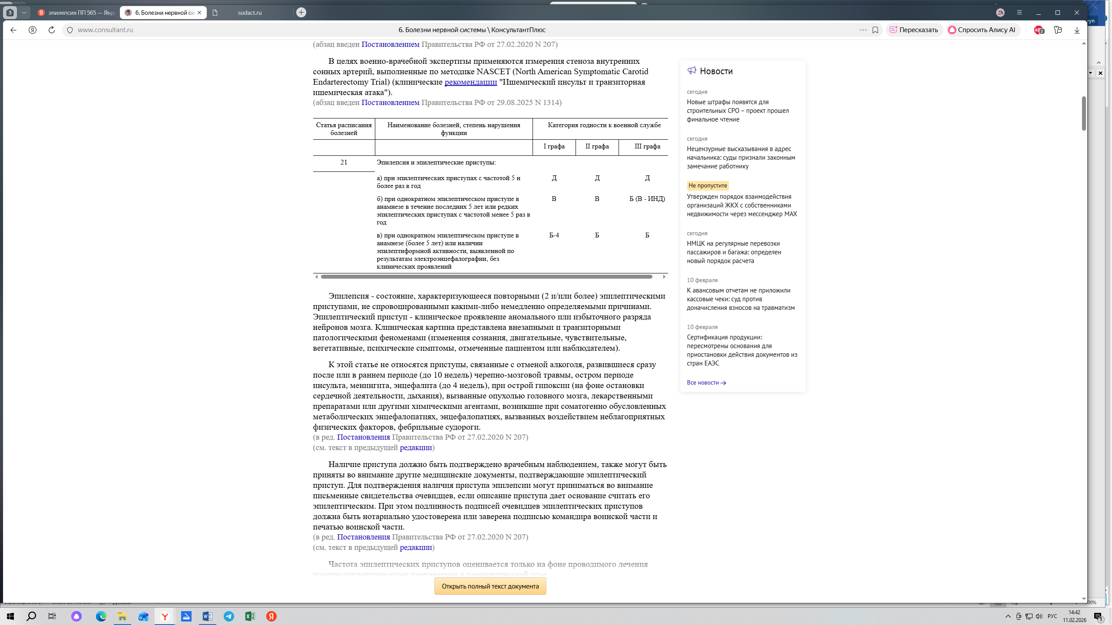Click Спросить Алису AI
This screenshot has height=625, width=1112.
[982, 30]
